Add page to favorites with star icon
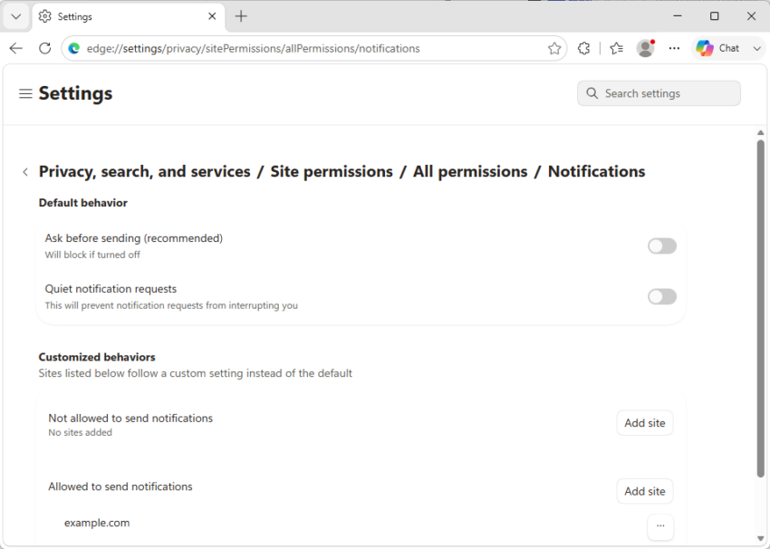Image resolution: width=770 pixels, height=549 pixels. tap(554, 48)
